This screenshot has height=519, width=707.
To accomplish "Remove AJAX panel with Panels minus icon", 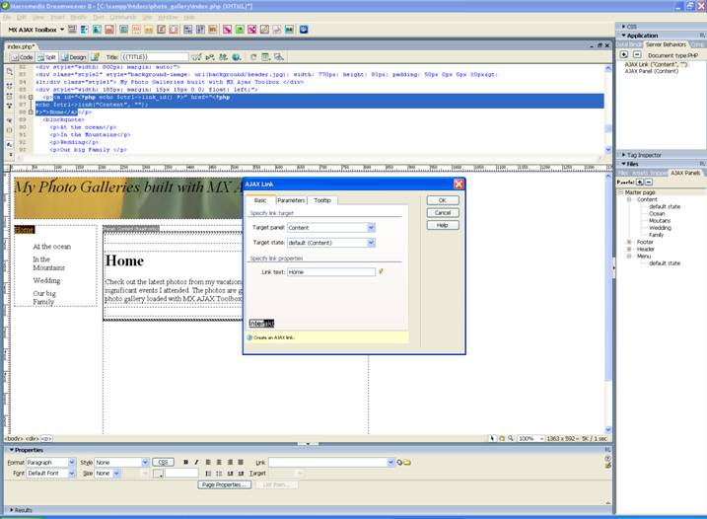I will (649, 182).
